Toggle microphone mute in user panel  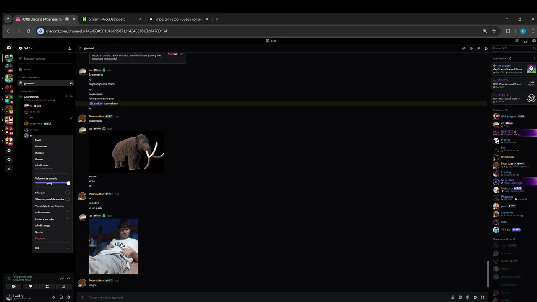point(53,297)
